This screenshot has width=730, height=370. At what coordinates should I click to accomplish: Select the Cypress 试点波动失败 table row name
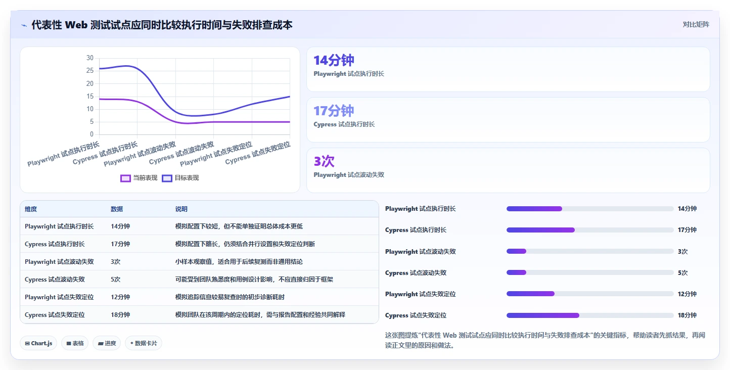tap(55, 280)
